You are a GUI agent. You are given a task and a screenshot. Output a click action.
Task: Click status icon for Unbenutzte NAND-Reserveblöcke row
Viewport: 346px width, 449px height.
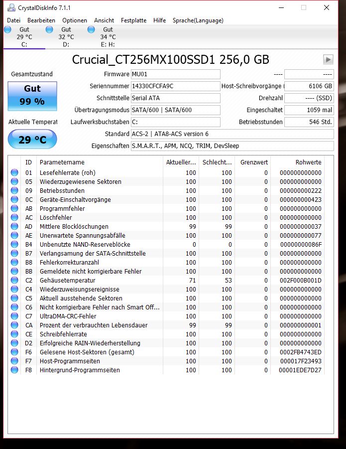pos(14,244)
